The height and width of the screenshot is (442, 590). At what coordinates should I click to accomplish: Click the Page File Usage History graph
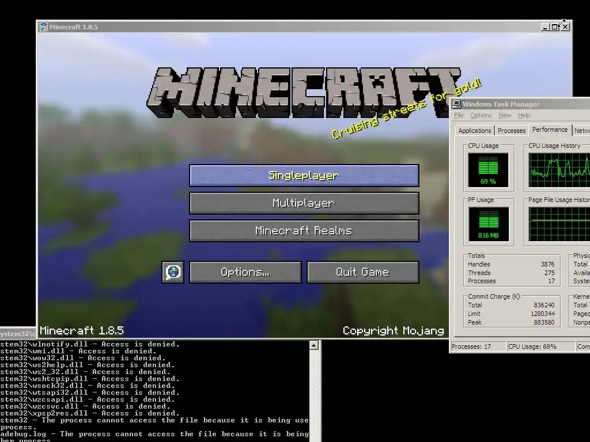(x=559, y=224)
